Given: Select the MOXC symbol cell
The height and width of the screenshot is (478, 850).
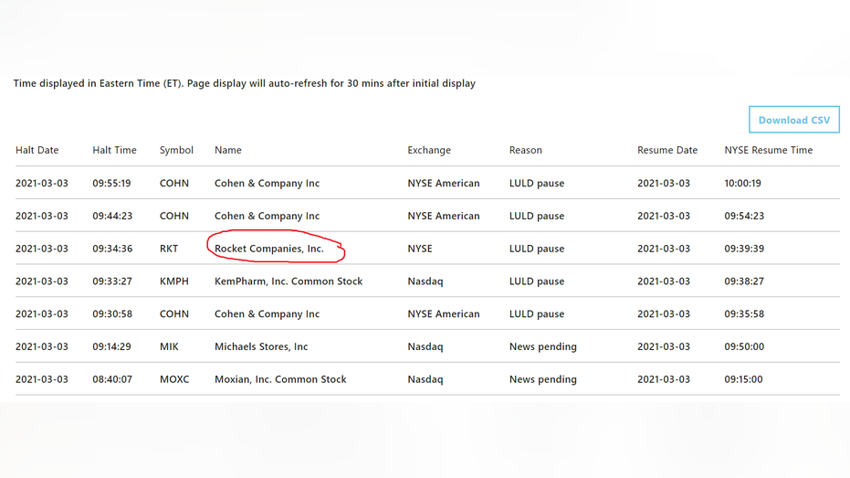Looking at the screenshot, I should click(174, 379).
